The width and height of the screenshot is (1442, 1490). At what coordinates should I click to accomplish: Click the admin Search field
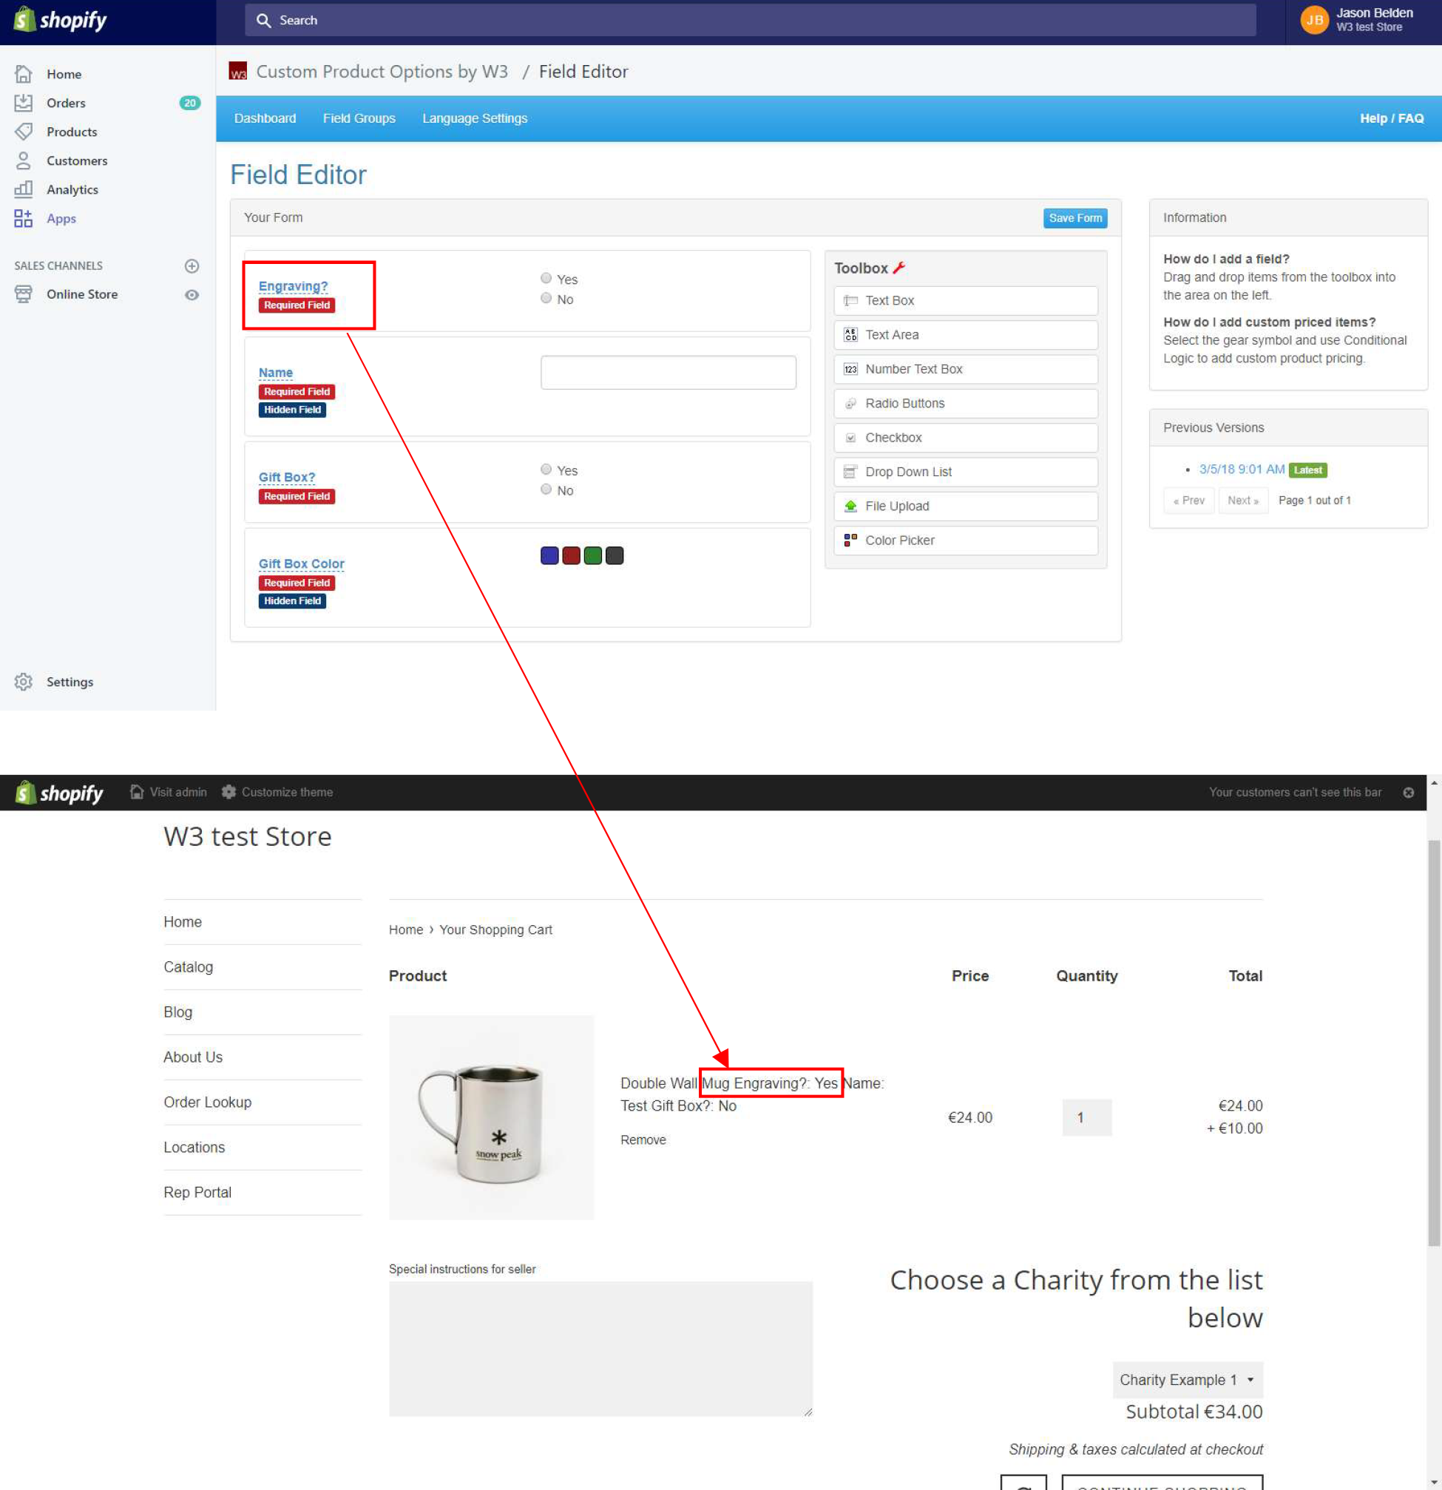[x=750, y=21]
